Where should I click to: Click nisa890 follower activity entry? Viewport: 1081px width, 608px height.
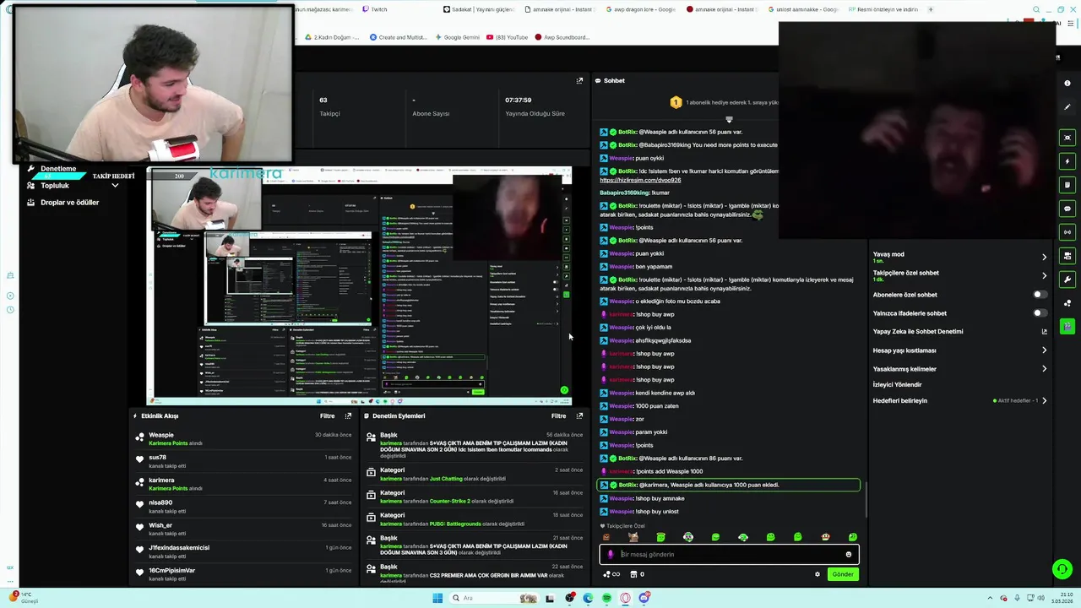coord(245,506)
